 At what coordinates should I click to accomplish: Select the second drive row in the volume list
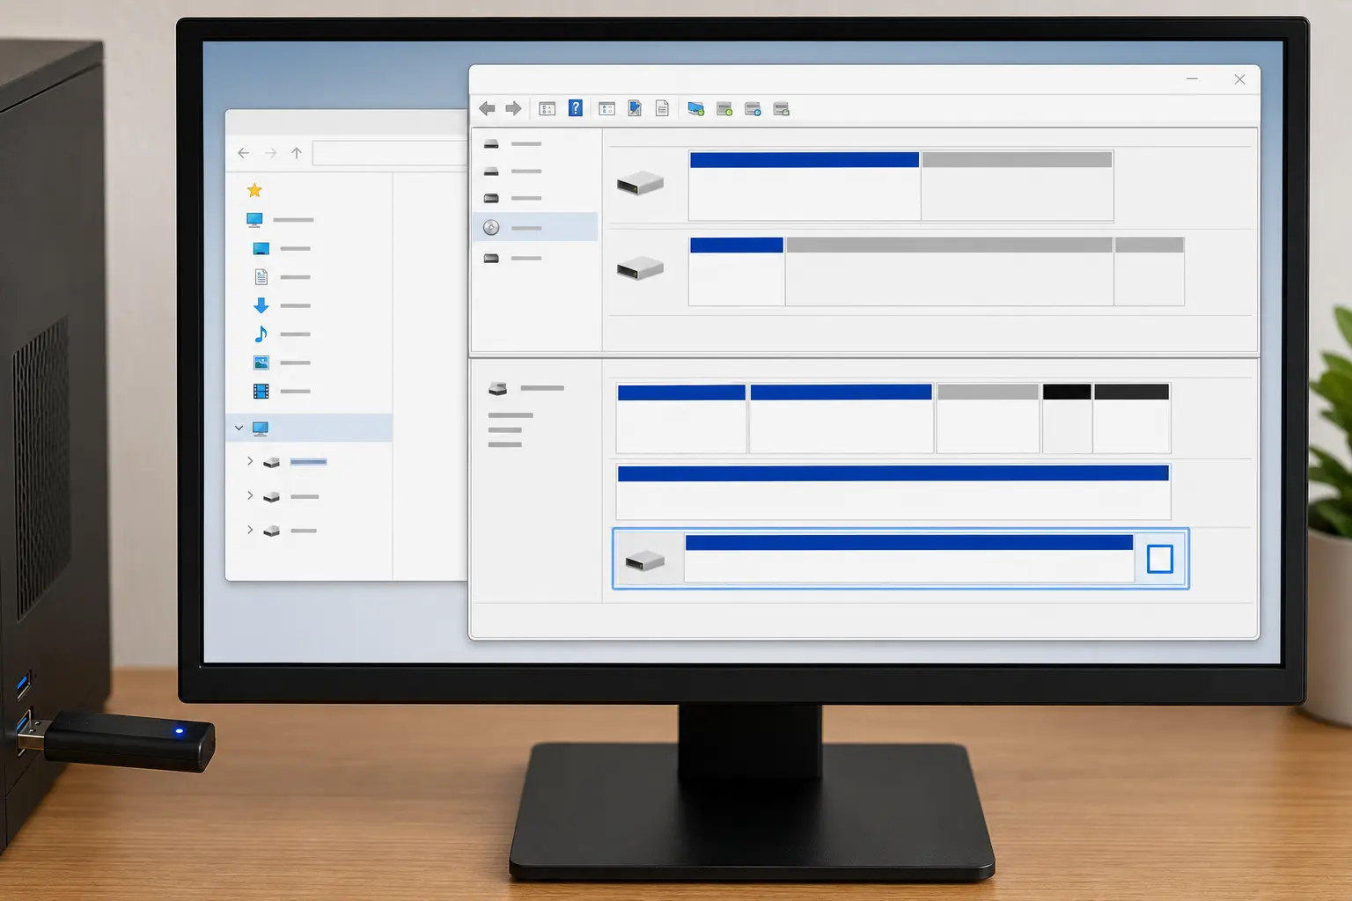point(535,172)
